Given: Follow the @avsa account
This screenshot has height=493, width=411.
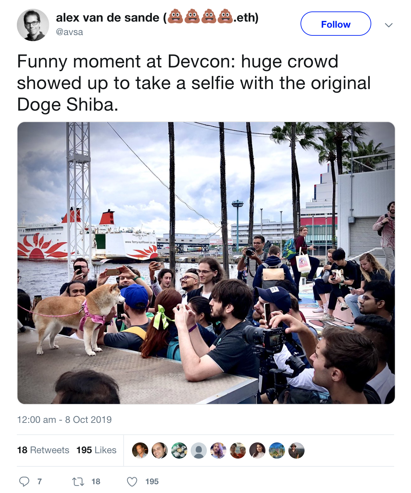Looking at the screenshot, I should [x=336, y=24].
